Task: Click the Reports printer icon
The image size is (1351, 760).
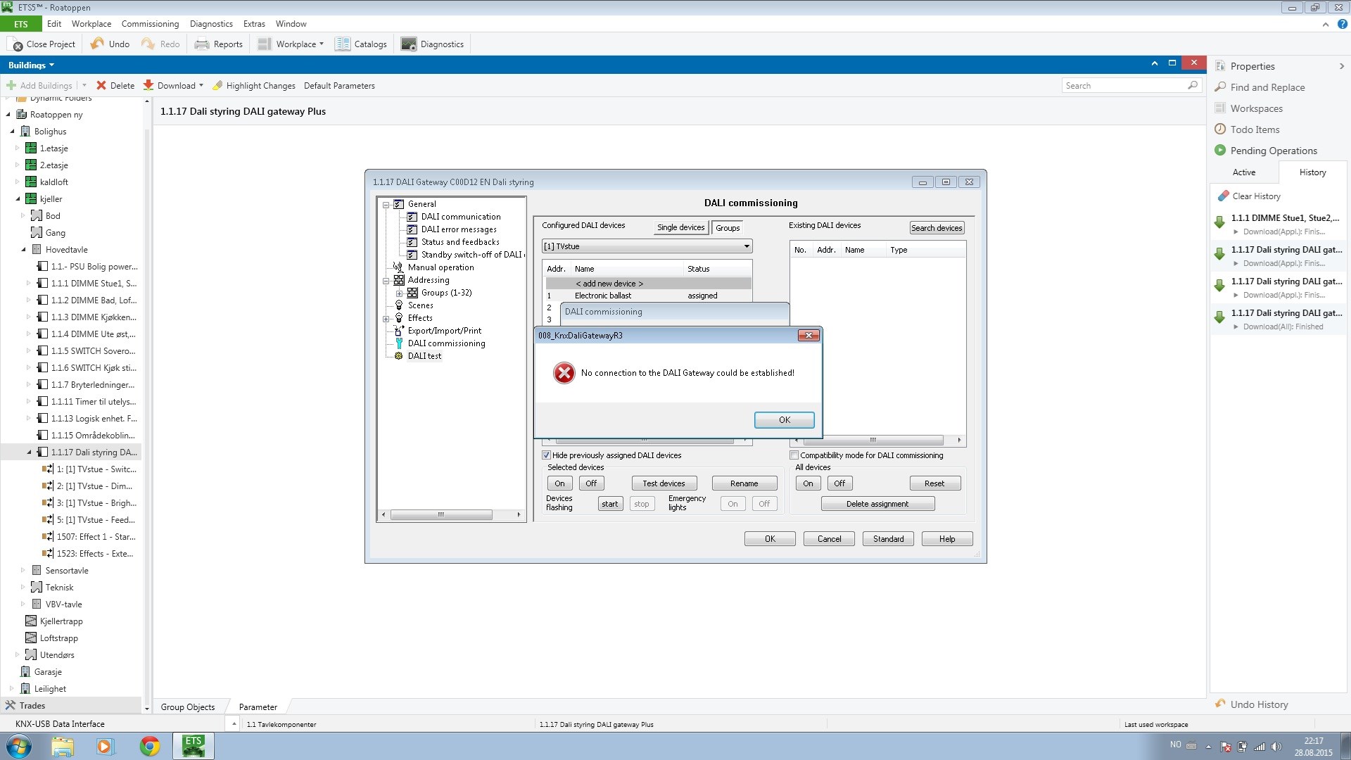Action: click(202, 44)
